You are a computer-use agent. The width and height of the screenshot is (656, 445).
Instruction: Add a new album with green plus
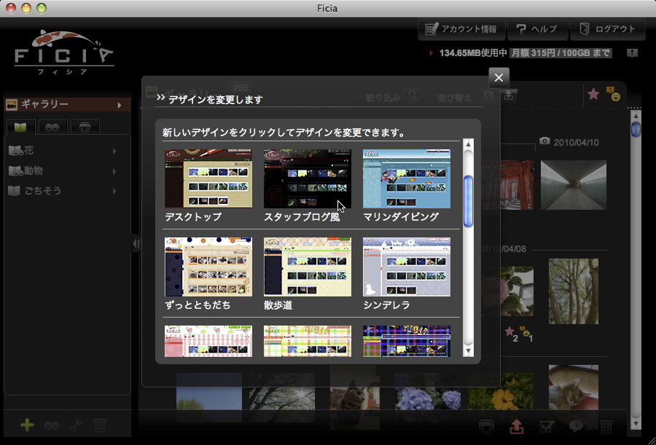[x=27, y=425]
